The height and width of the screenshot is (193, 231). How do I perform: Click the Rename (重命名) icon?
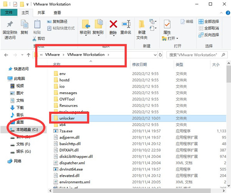(x=126, y=25)
